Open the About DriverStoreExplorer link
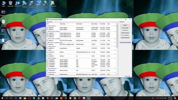 coord(125,42)
